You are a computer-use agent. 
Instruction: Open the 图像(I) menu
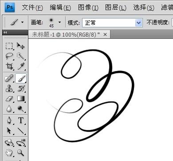tap(88, 7)
